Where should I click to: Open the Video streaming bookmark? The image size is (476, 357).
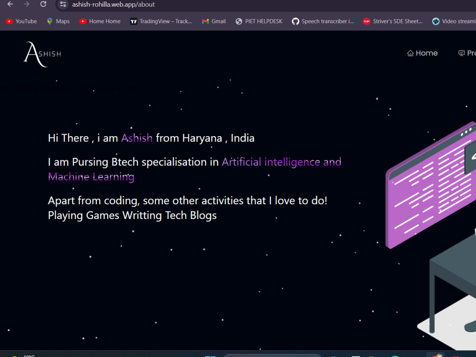click(x=454, y=21)
